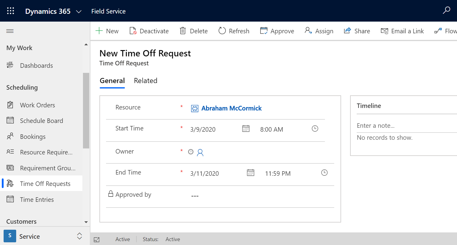Viewport: 457px width, 245px height.
Task: Open the Abraham McCormick resource link
Action: click(231, 108)
